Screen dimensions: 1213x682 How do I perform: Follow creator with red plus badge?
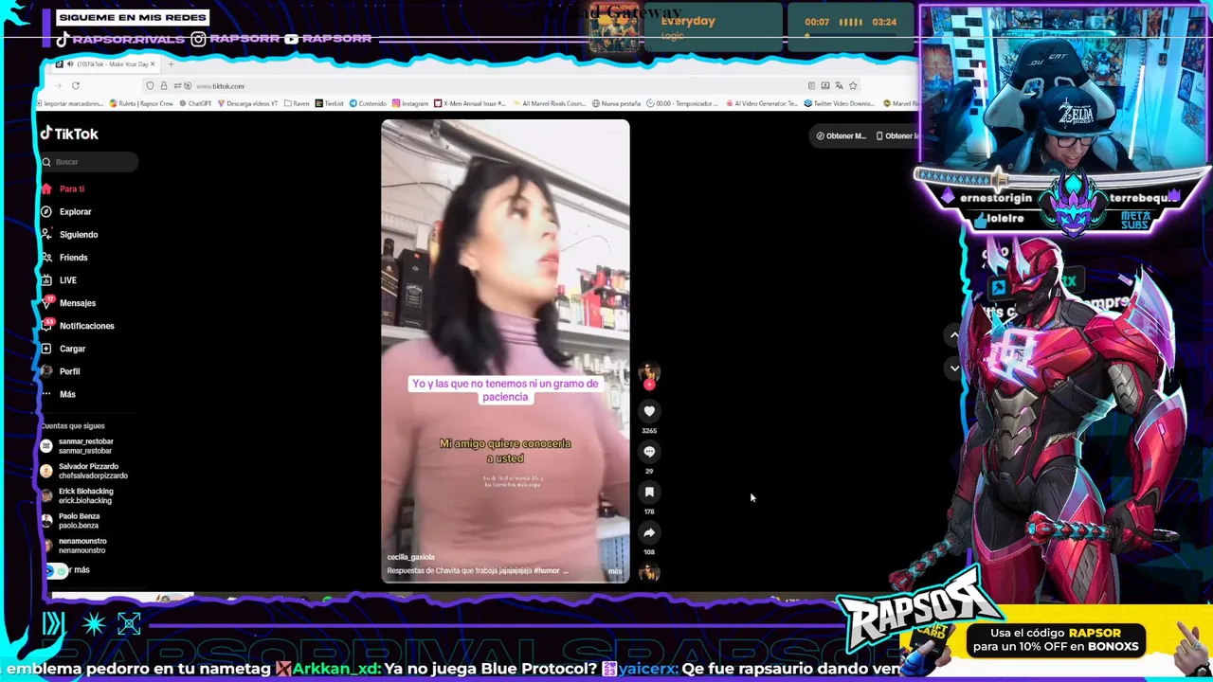click(x=649, y=385)
